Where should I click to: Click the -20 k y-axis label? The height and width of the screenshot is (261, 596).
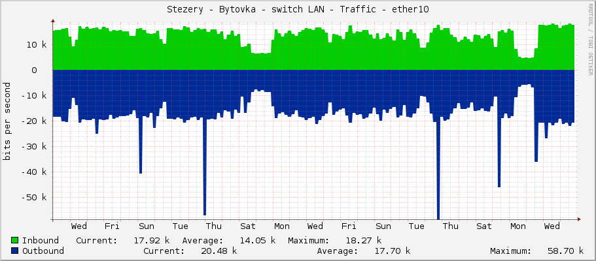[x=34, y=121]
